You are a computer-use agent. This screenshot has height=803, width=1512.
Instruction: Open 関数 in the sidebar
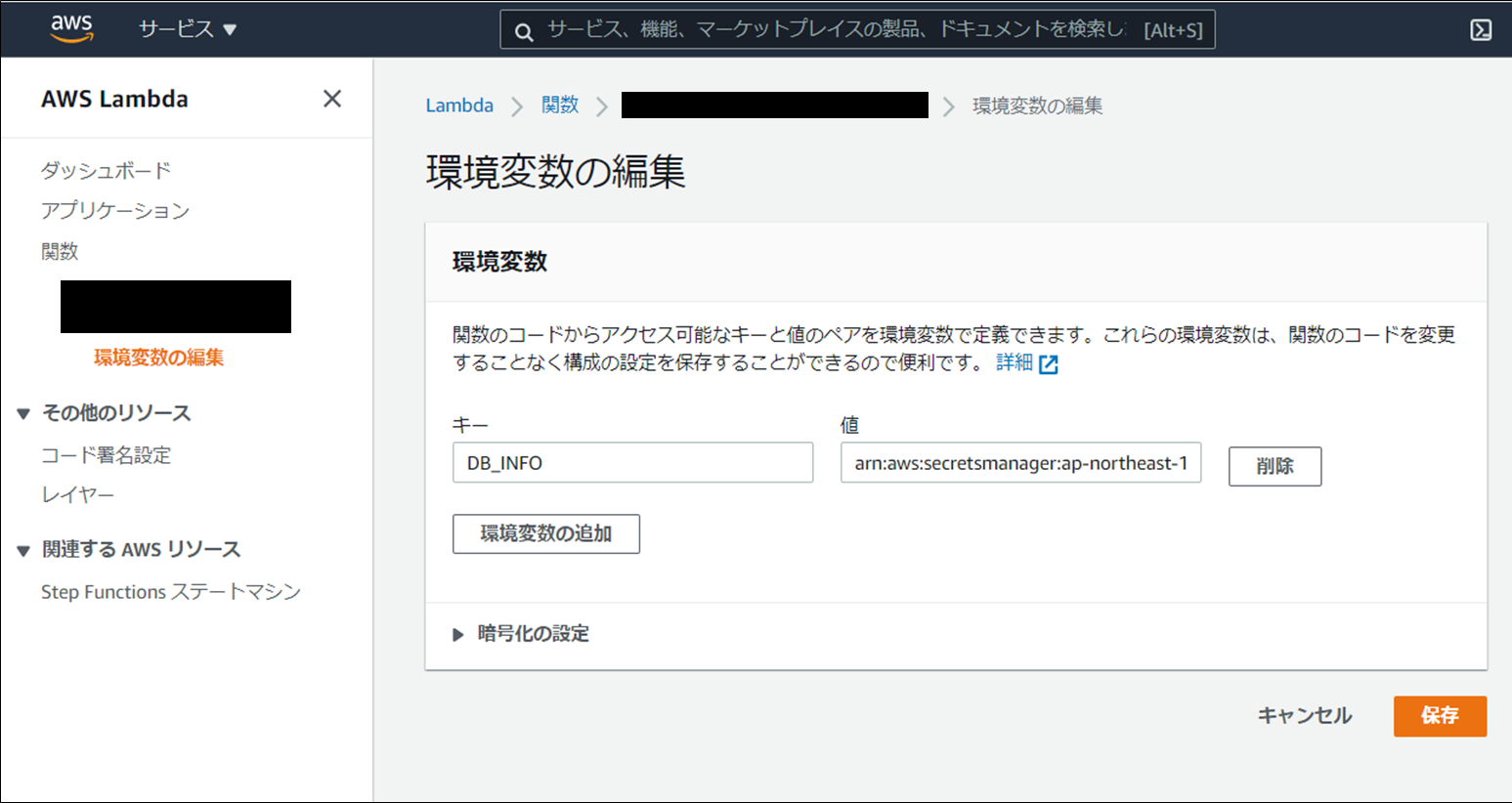[60, 251]
